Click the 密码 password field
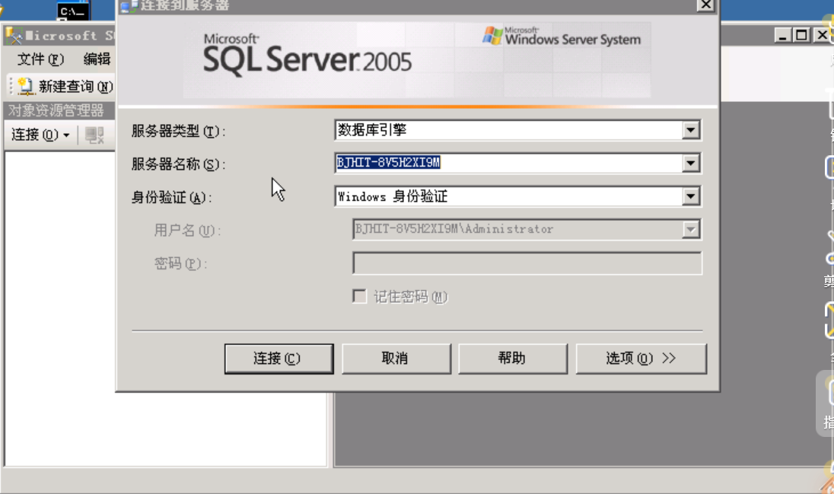The image size is (834, 494). (x=527, y=263)
